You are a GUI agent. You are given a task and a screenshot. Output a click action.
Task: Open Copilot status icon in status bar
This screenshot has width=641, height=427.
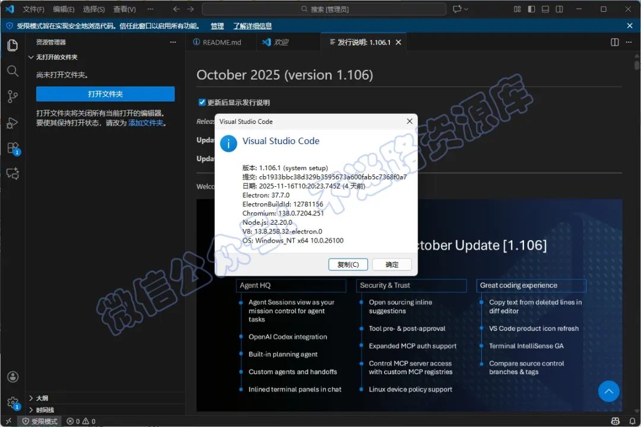(x=615, y=421)
